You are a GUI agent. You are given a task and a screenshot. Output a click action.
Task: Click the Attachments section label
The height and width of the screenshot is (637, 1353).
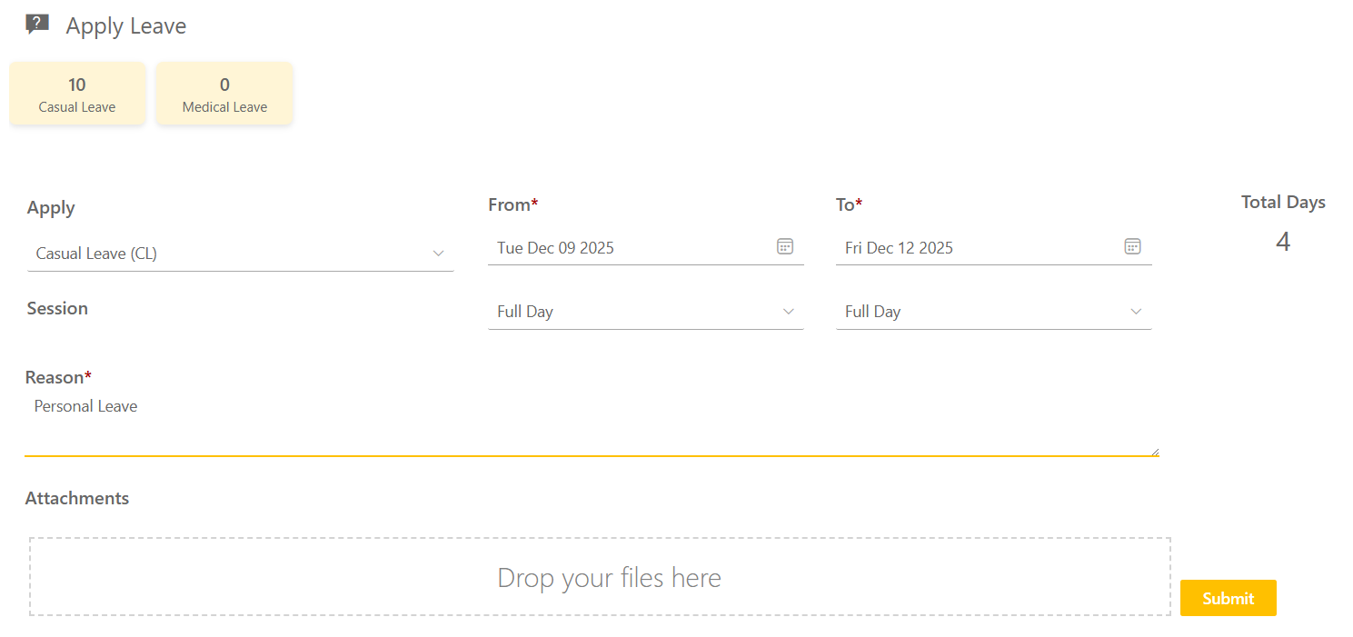point(77,498)
